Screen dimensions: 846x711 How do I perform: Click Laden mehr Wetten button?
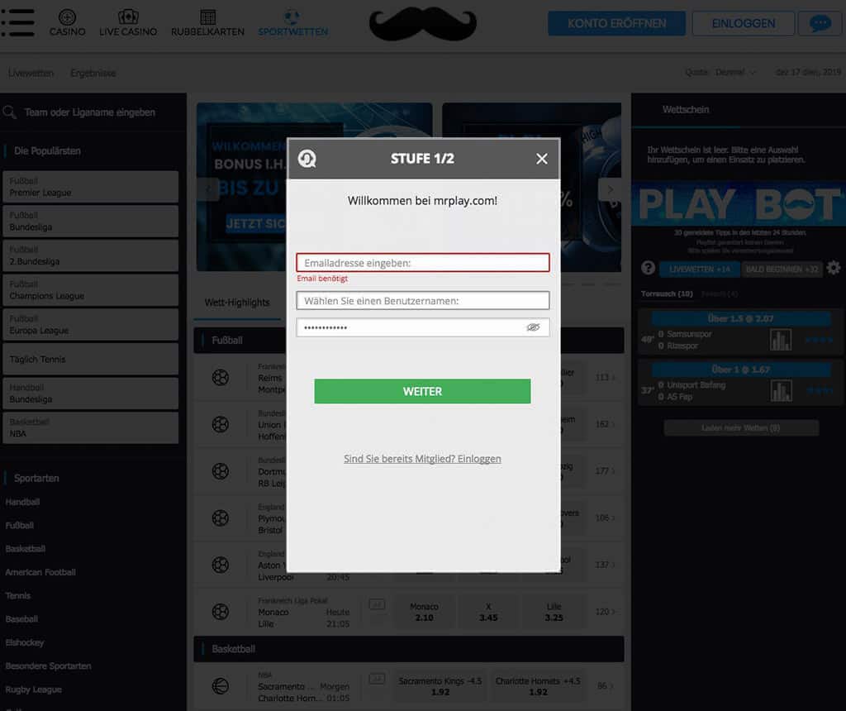tap(741, 427)
